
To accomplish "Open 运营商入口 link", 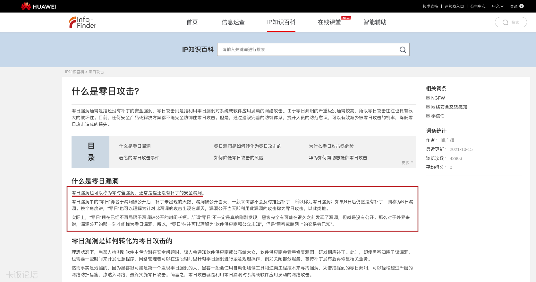I will point(454,6).
